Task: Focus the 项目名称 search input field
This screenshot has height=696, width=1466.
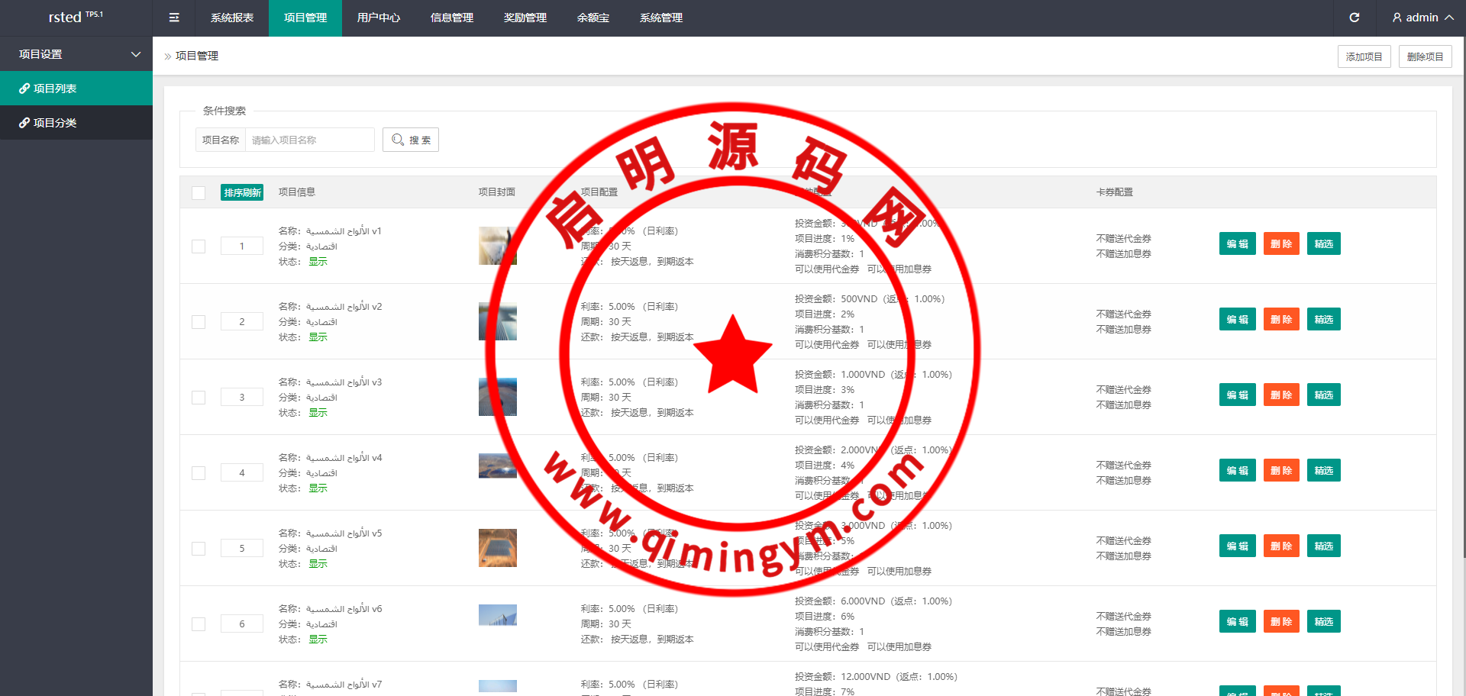Action: click(309, 140)
